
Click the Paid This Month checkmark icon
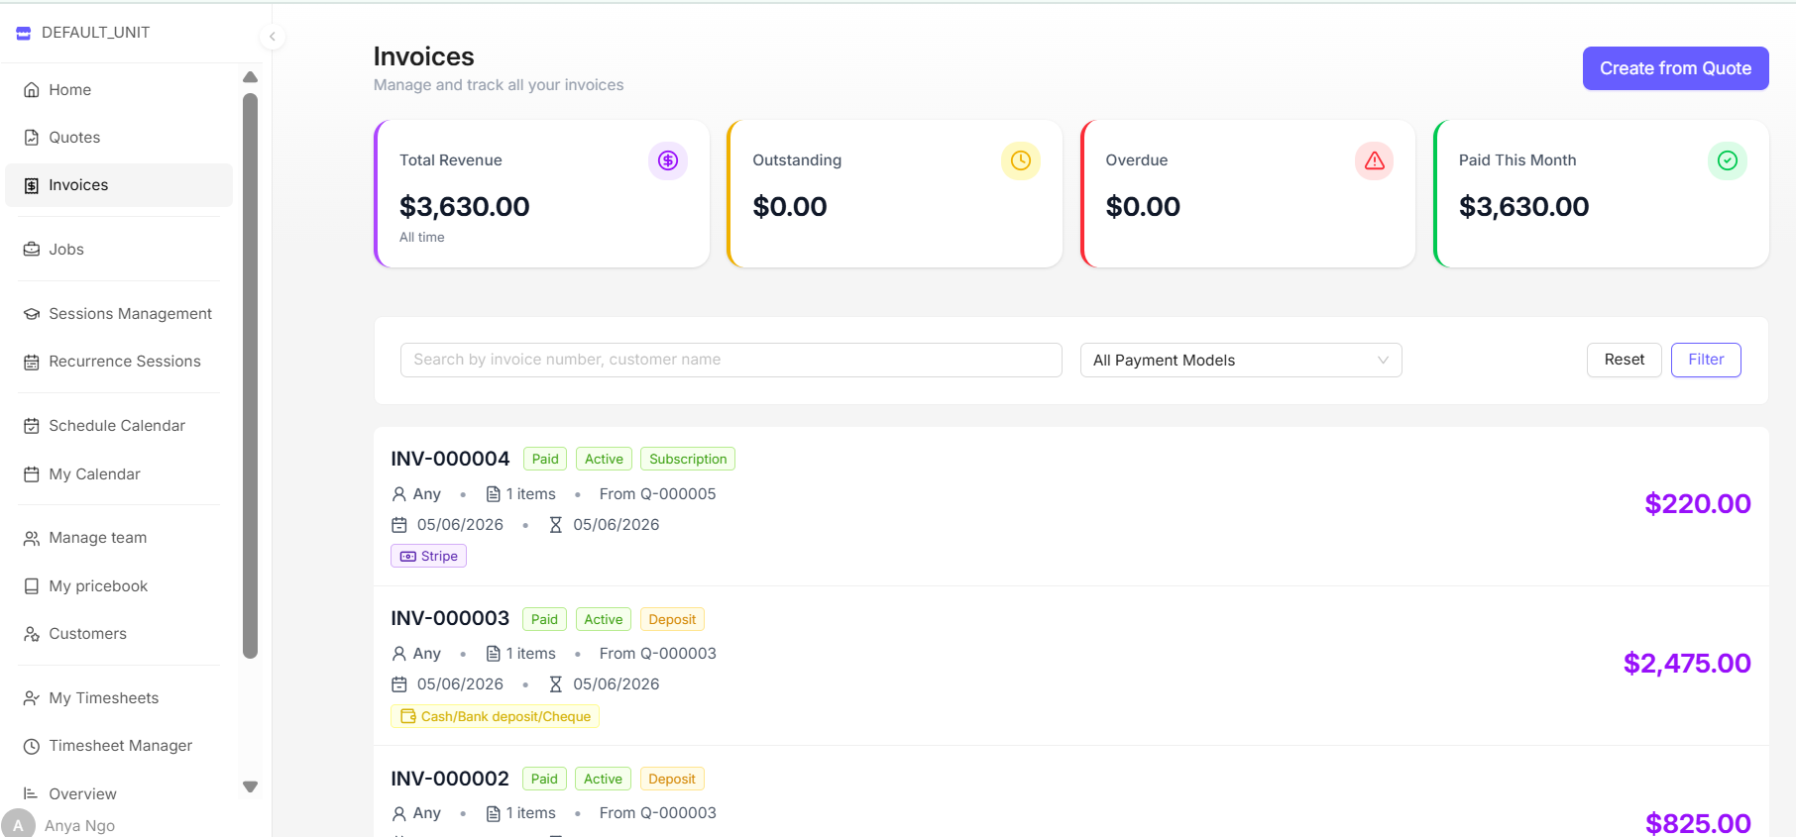coord(1728,160)
